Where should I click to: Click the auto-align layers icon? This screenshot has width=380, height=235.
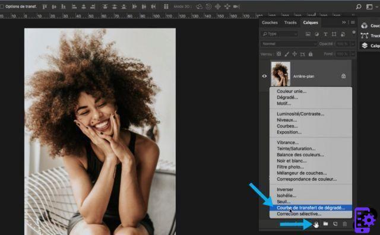pyautogui.click(x=166, y=7)
